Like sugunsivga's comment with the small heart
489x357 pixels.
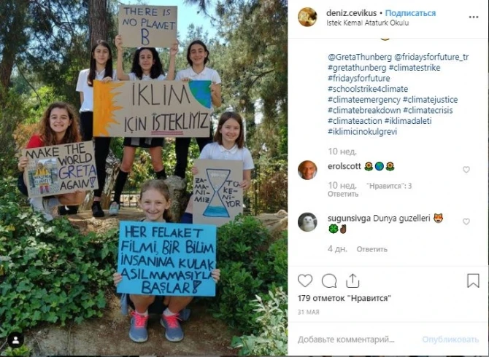point(466,221)
